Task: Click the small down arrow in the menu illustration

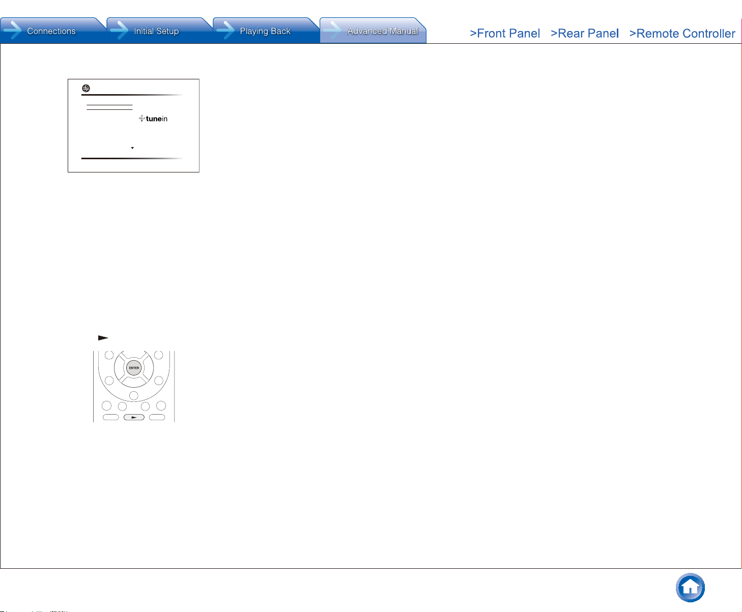Action: pyautogui.click(x=132, y=148)
